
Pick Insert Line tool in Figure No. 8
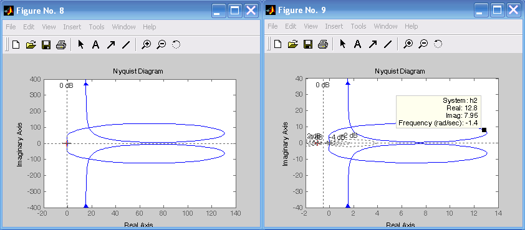click(x=126, y=44)
